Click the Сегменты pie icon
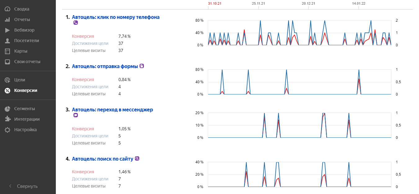Image resolution: width=419 pixels, height=194 pixels. pos(7,109)
